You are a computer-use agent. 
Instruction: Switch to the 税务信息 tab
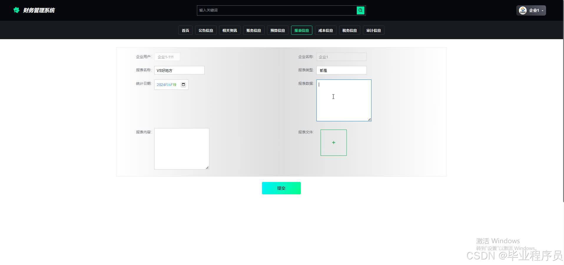350,30
